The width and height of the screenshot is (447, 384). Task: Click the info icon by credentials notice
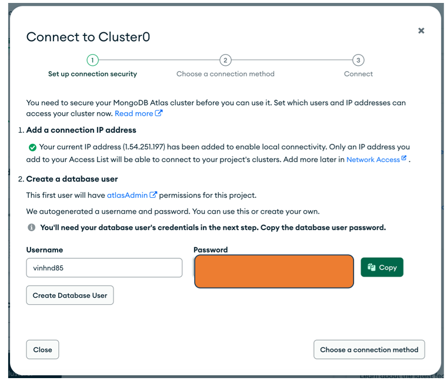tap(32, 227)
